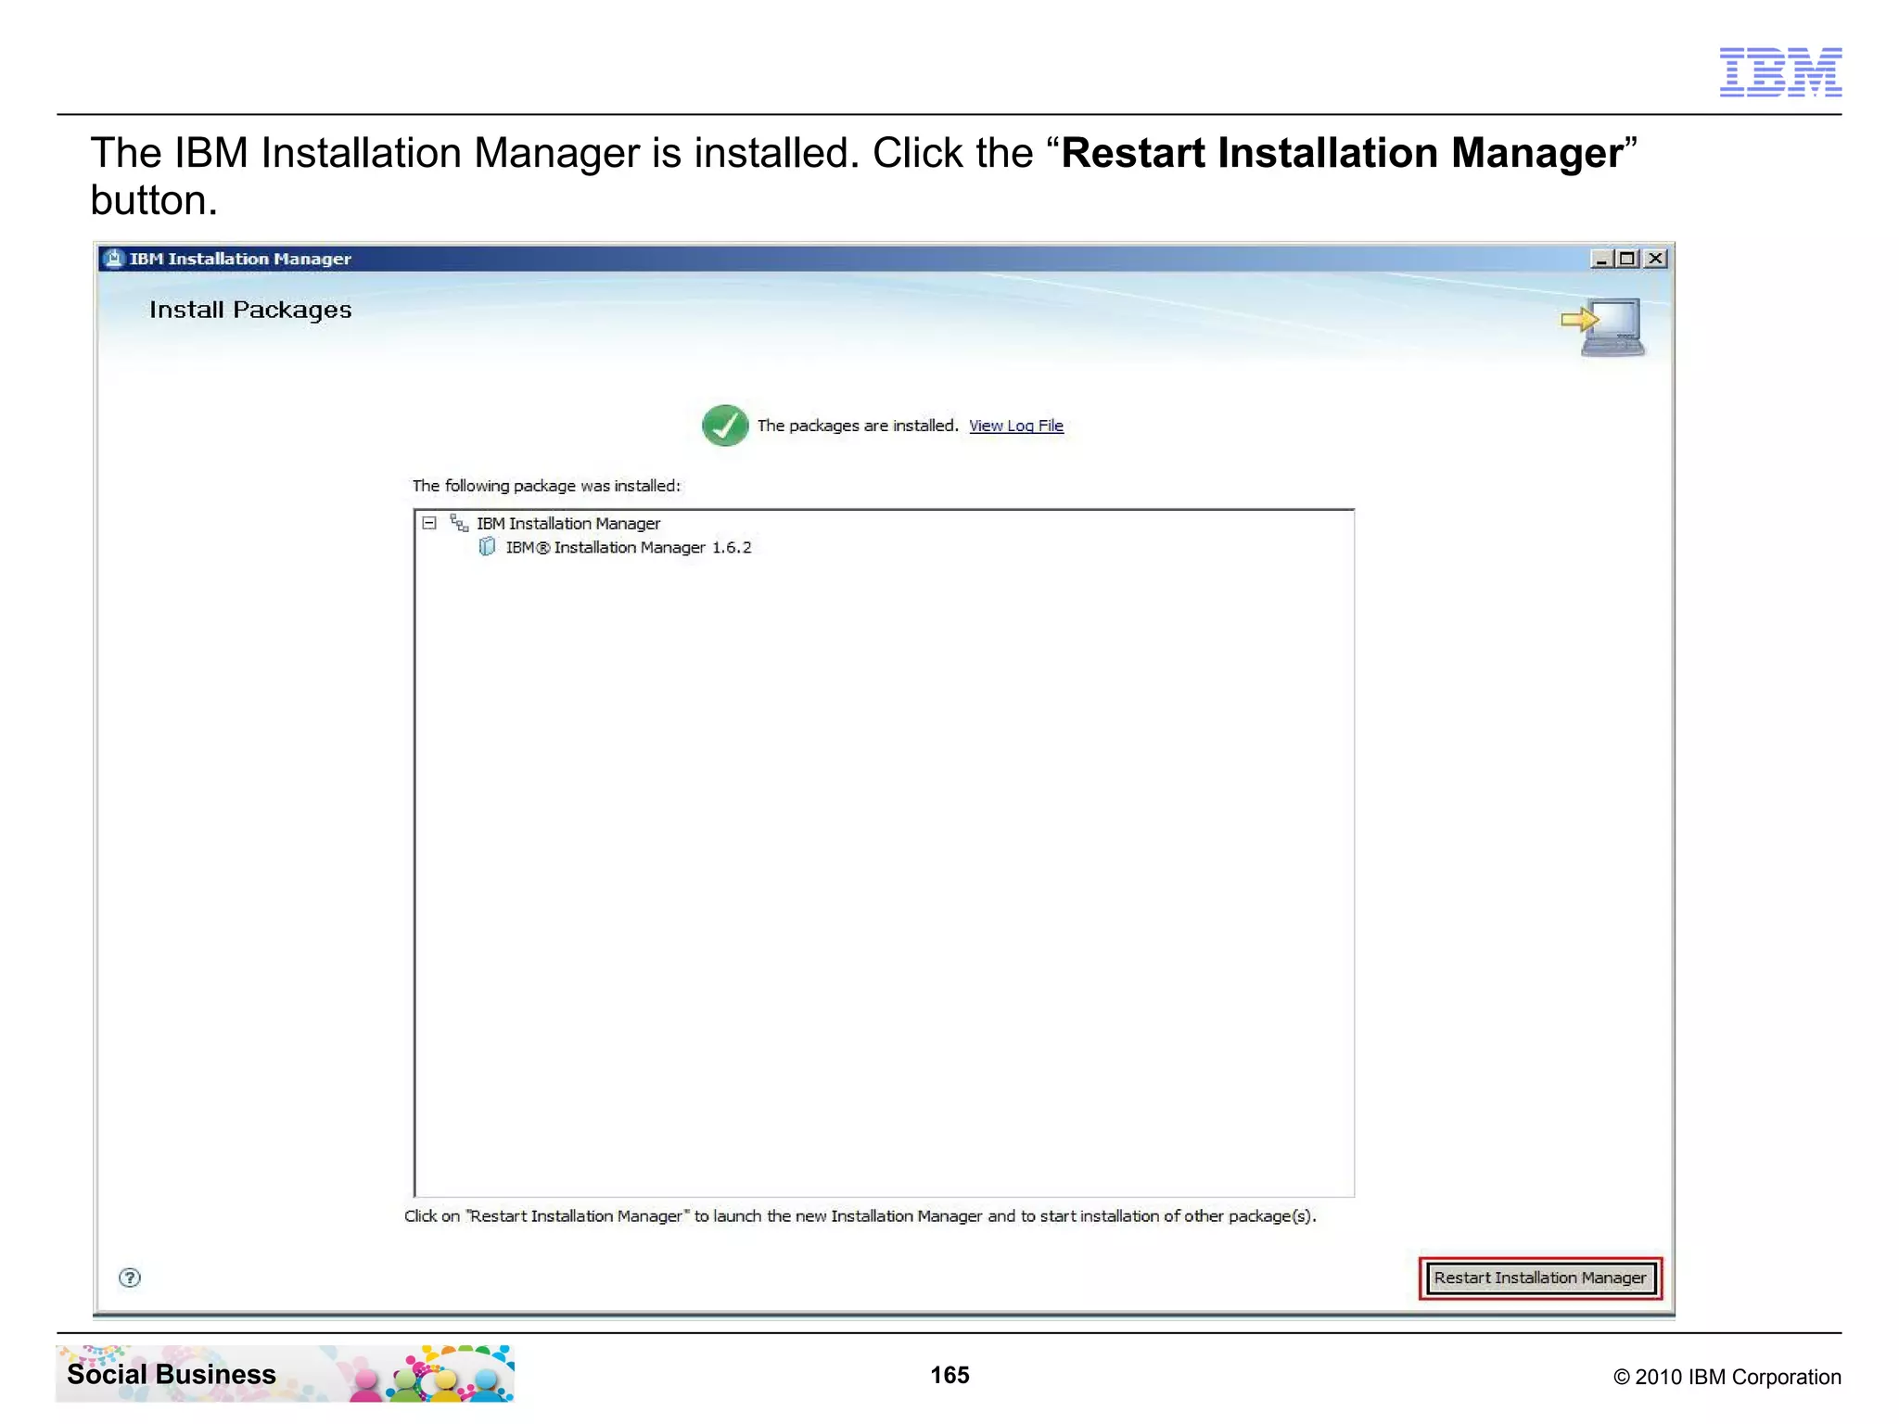Viewport: 1899px width, 1424px height.
Task: Minimize the IBM Installation Manager window
Action: coord(1600,259)
